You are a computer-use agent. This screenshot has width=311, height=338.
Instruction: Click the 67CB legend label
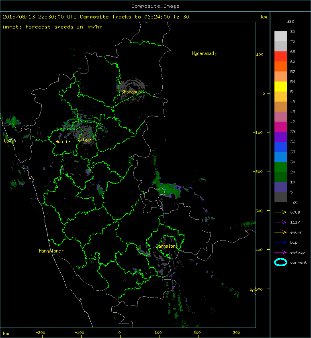[295, 212]
